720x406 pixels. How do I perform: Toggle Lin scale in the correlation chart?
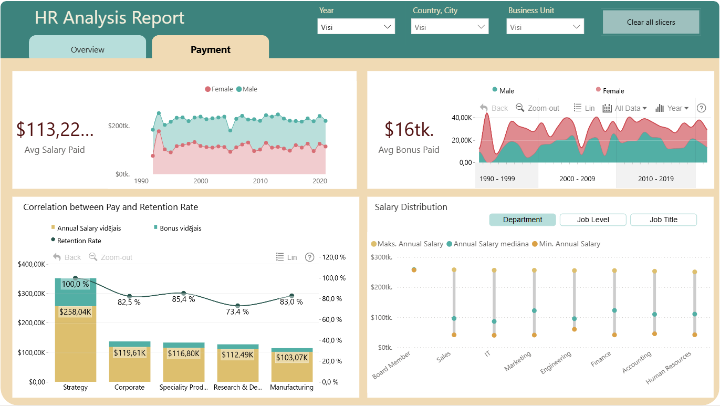pos(286,257)
